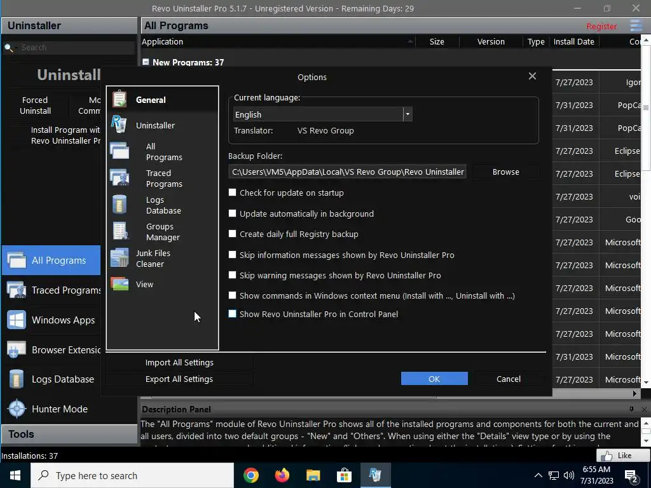Click the Hunter Mode crosshair icon
This screenshot has height=488, width=651.
click(x=17, y=409)
